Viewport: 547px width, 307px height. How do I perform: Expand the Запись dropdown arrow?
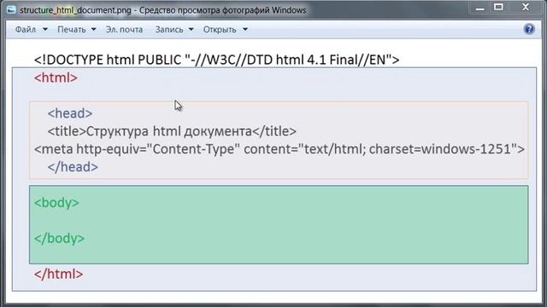point(191,30)
